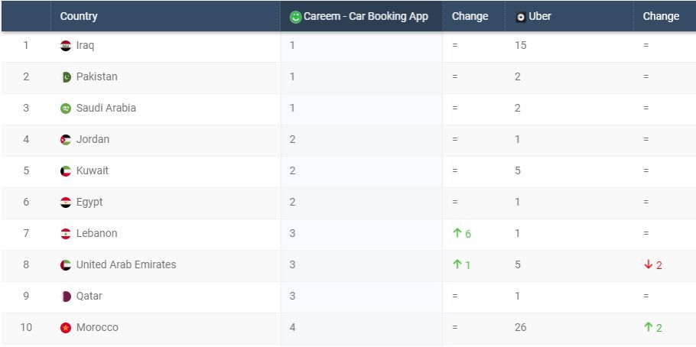Open the United Arab Emirates country link
The width and height of the screenshot is (696, 347).
pos(126,264)
